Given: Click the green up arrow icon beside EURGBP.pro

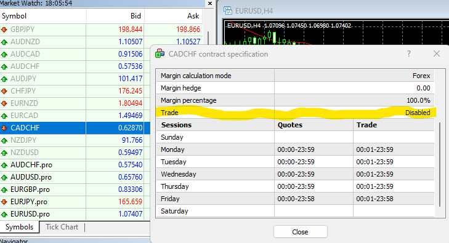Looking at the screenshot, I should tap(4, 189).
